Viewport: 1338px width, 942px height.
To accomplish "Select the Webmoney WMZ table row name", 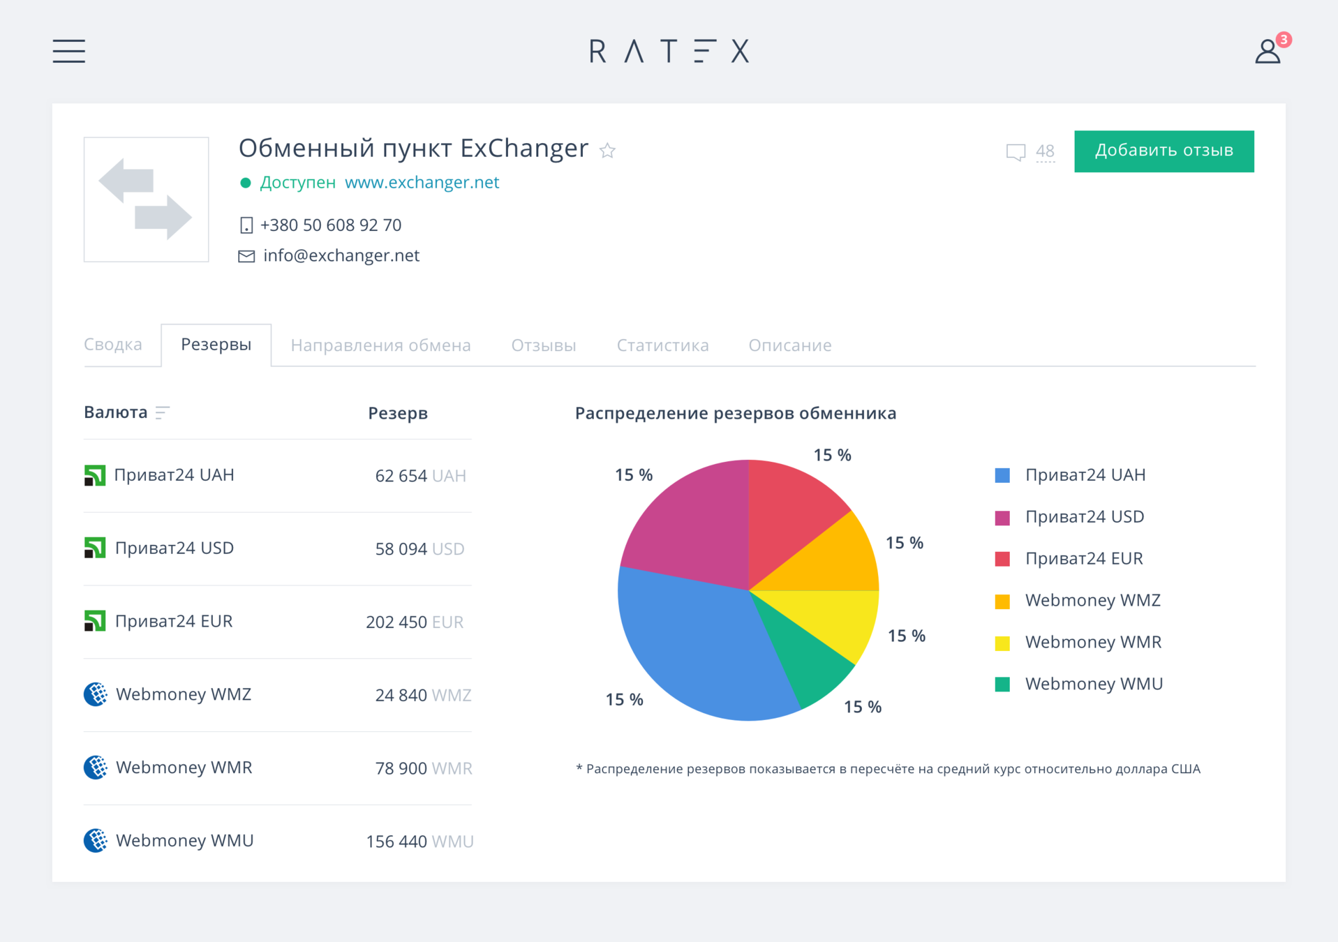I will click(184, 694).
